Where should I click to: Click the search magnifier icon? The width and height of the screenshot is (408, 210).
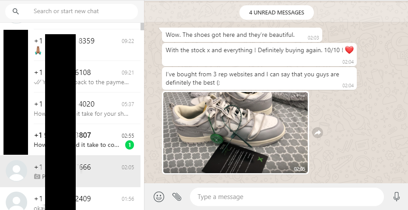click(16, 11)
